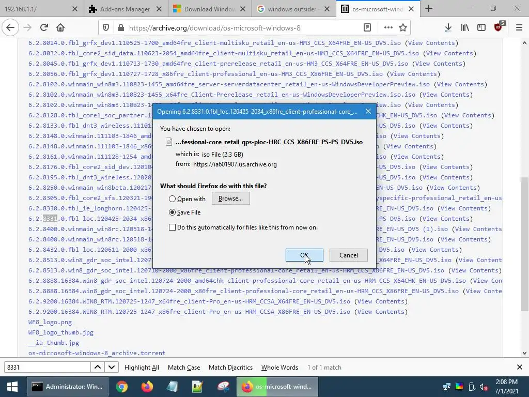Select the os-microsoft-windows archive tab
Viewport: 529px width, 397px height.
(x=378, y=9)
